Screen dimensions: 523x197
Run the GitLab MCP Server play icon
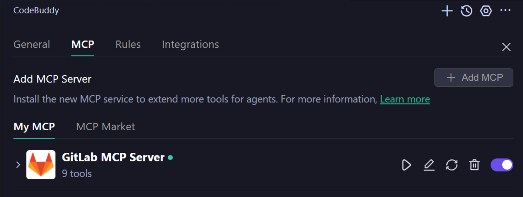coord(406,165)
